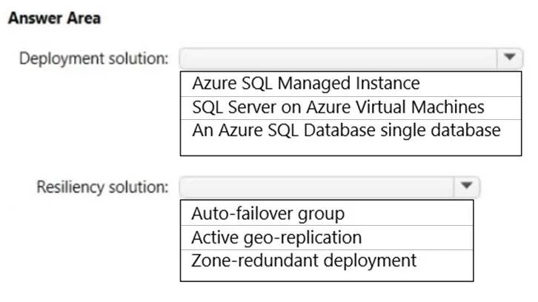Set resiliency to Auto-failover group

(x=327, y=213)
